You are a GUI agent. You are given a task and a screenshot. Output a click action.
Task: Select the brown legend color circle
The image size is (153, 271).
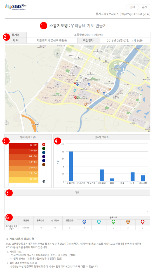coord(44,165)
